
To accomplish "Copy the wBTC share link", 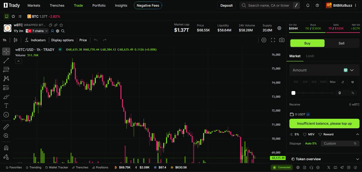I will tap(56, 25).
